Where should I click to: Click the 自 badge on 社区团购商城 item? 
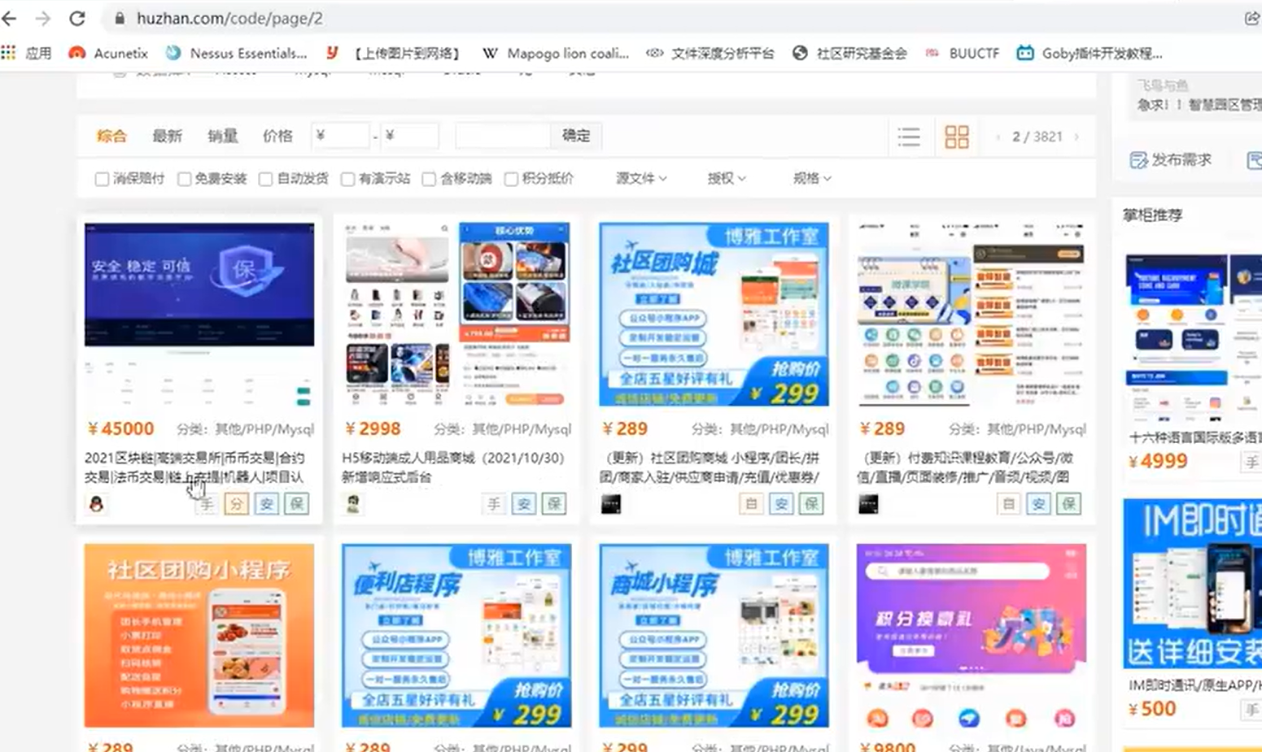[751, 504]
